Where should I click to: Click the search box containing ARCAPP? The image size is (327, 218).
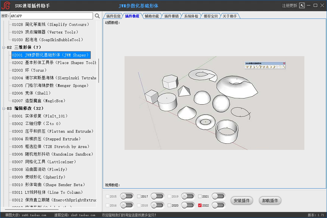pyautogui.click(x=52, y=16)
